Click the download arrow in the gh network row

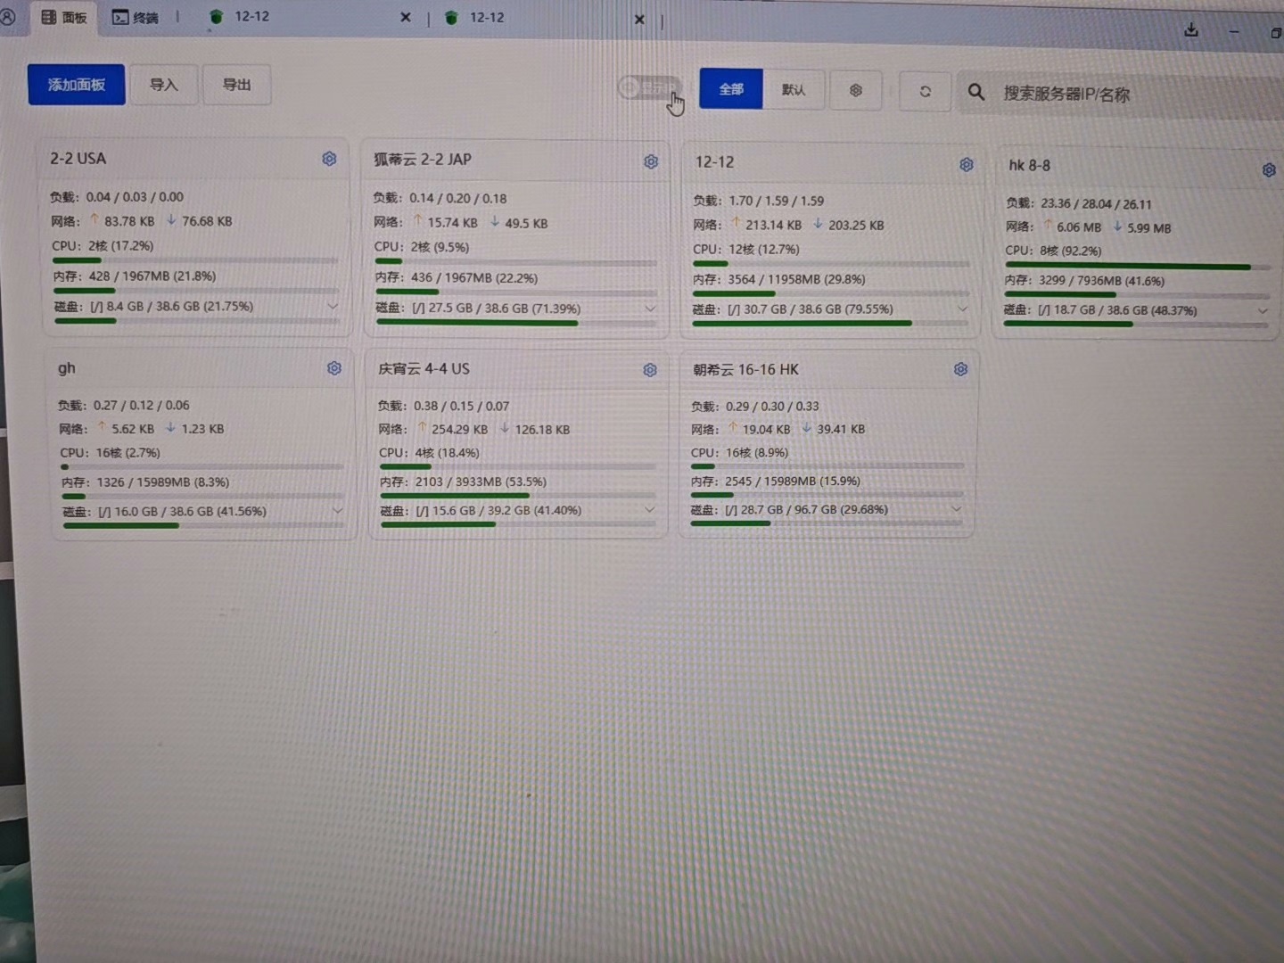[x=170, y=427]
